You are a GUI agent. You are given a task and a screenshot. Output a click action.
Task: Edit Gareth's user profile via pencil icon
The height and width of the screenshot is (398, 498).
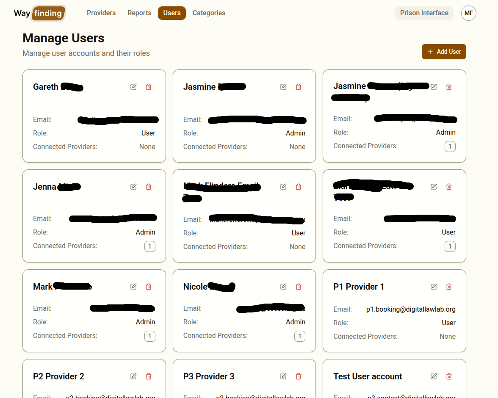tap(133, 86)
